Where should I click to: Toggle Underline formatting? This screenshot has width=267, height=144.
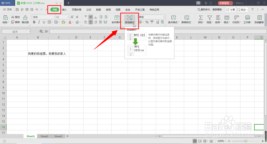[x=44, y=22]
